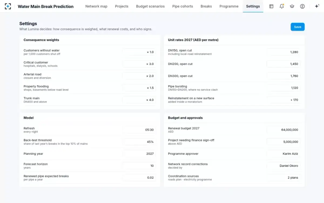Click the "Unit rates 2027 (AED per metre)" heading
324x203 pixels.
(x=193, y=40)
